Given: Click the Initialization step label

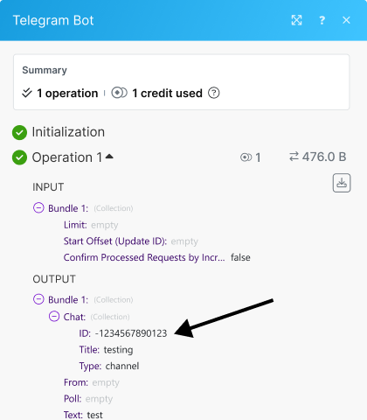Looking at the screenshot, I should 68,132.
